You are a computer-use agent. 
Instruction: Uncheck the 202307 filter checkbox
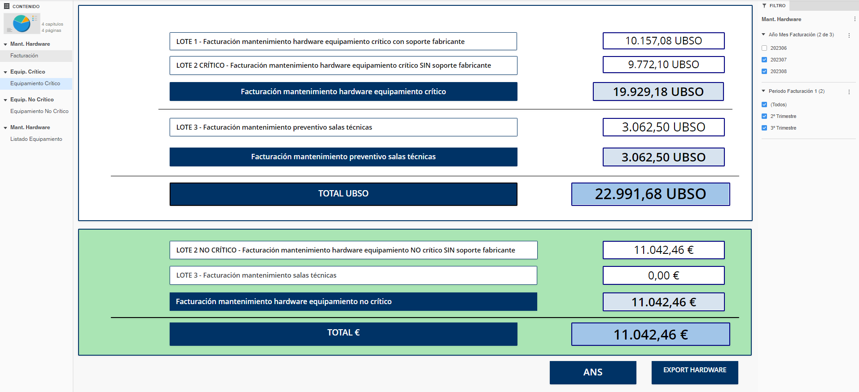pyautogui.click(x=764, y=60)
